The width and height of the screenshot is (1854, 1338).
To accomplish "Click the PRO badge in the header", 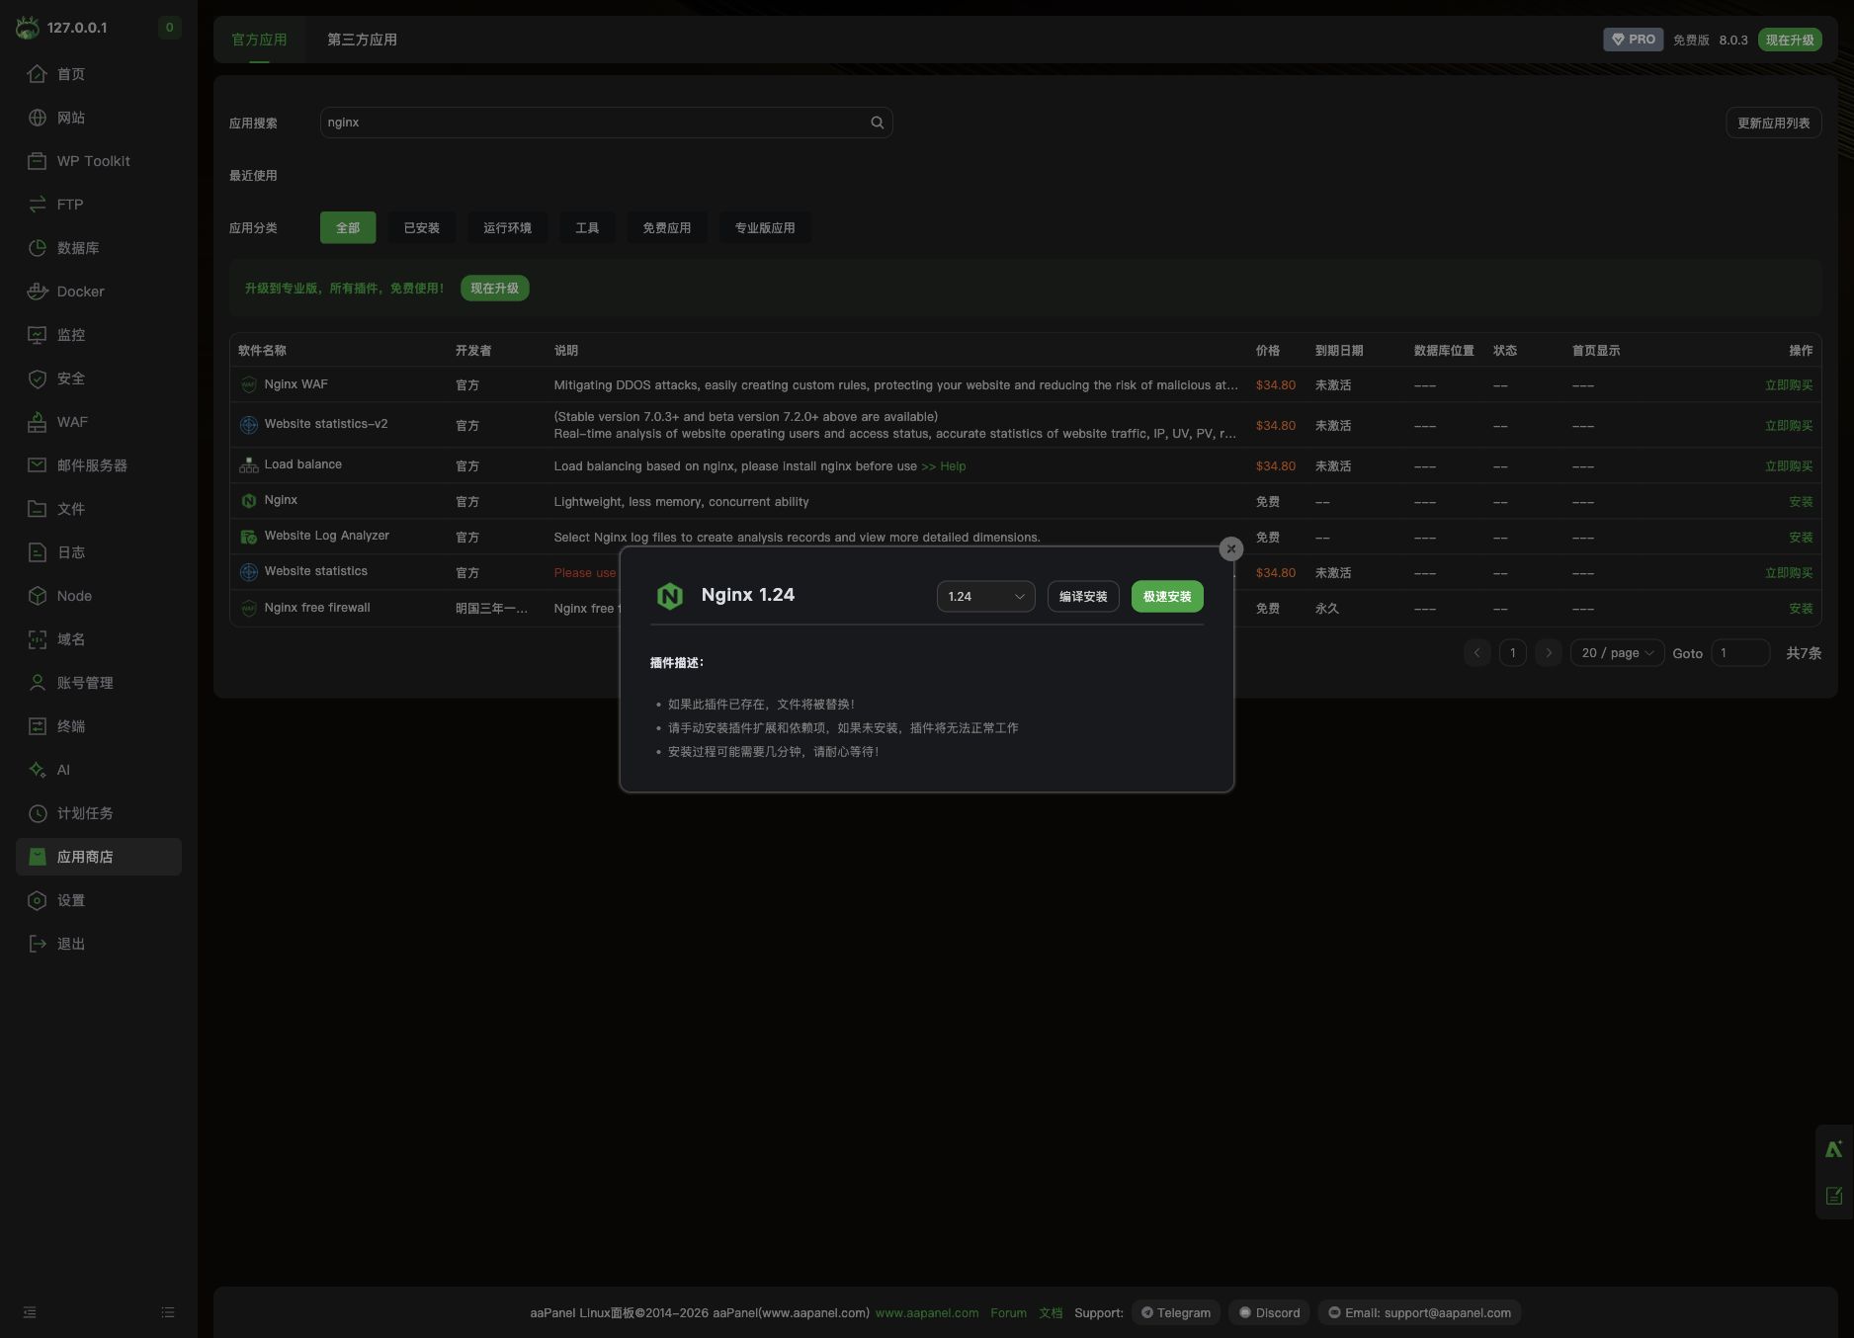I will click(x=1634, y=40).
